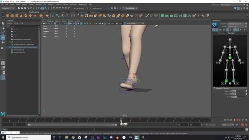Create a polygon sphere from the shelf
Viewport: 249px width, 140px height.
click(x=8, y=16)
